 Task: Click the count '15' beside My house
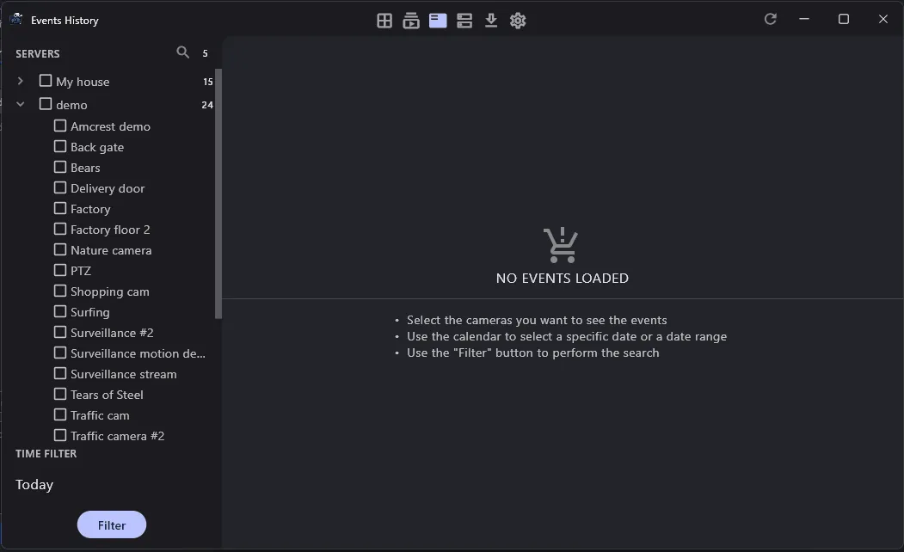point(207,82)
